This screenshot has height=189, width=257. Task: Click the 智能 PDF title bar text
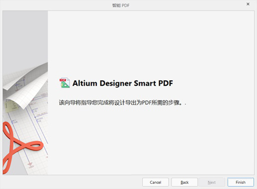pos(121,5)
